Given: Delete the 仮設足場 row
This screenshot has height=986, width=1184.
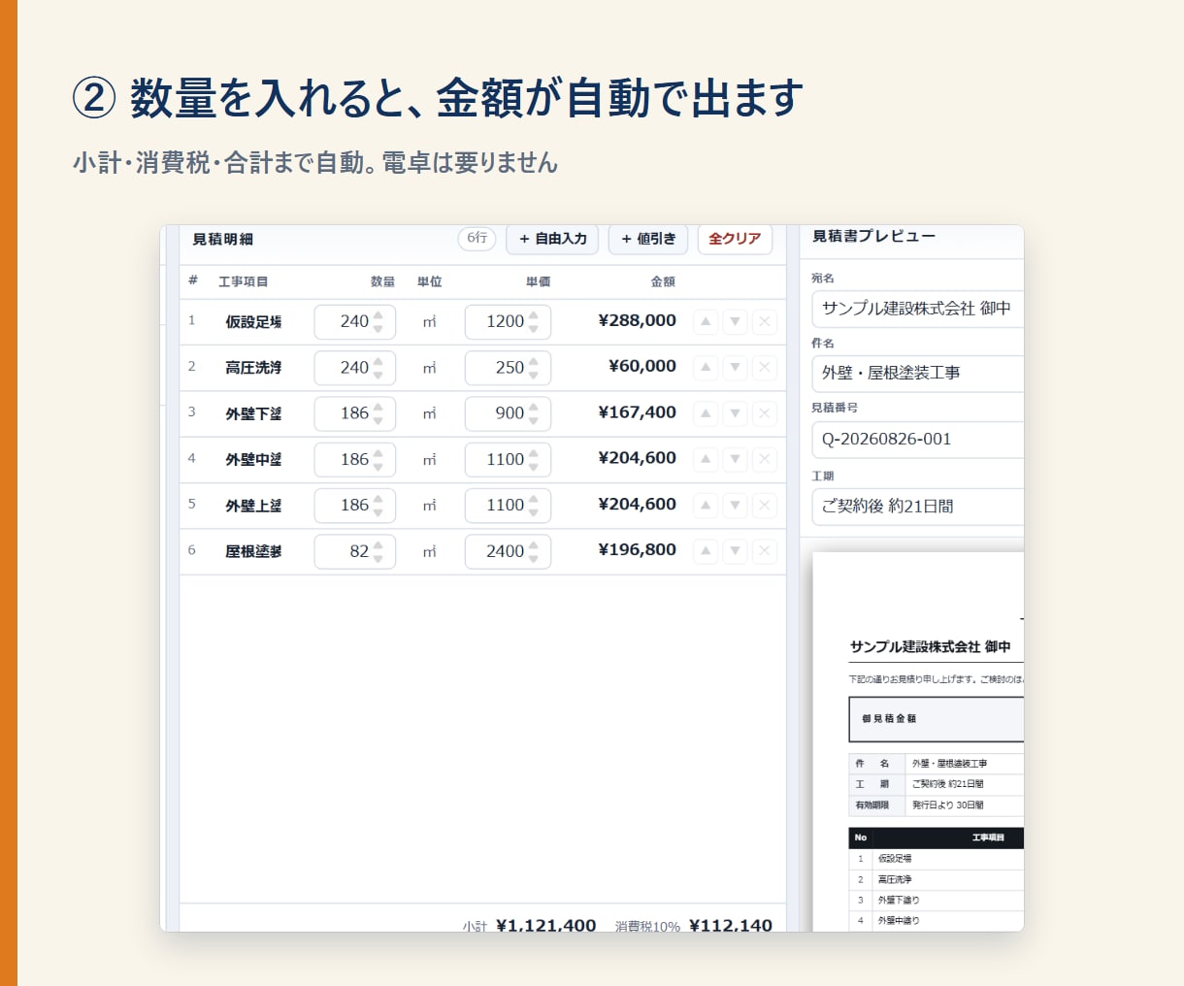Looking at the screenshot, I should click(765, 321).
